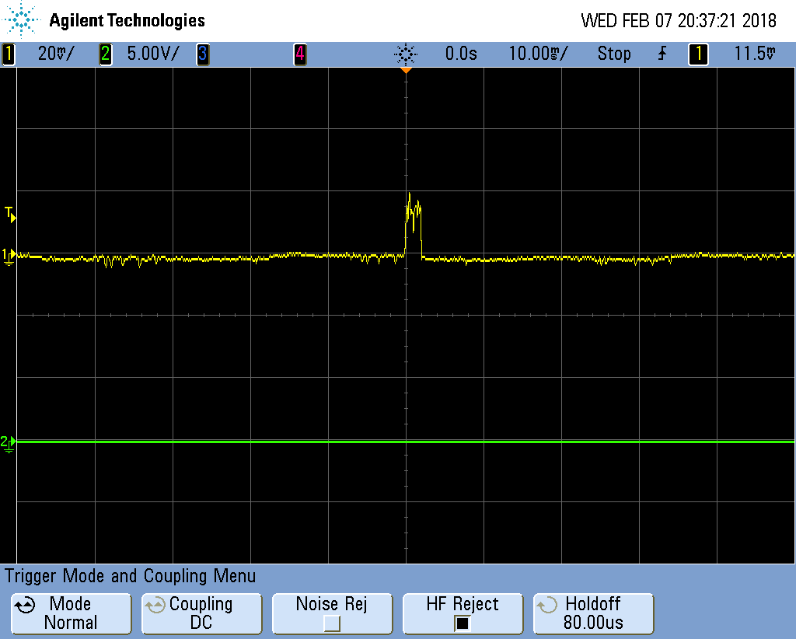The image size is (796, 639).
Task: Click the 10.00ms/ timebase readout
Action: (538, 54)
